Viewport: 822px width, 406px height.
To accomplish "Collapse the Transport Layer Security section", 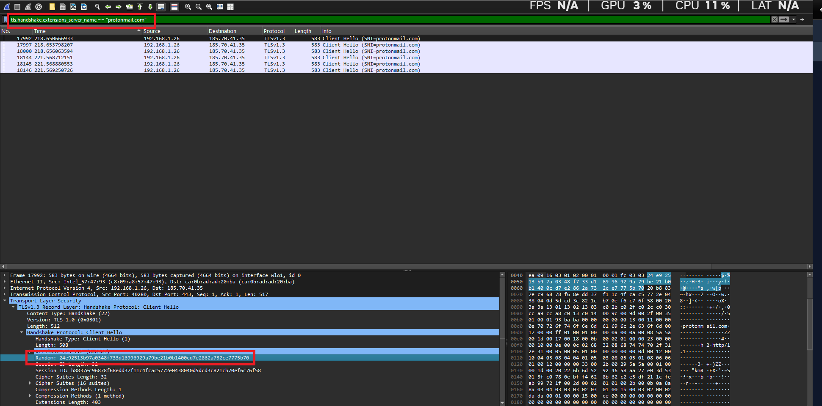I will tap(5, 301).
